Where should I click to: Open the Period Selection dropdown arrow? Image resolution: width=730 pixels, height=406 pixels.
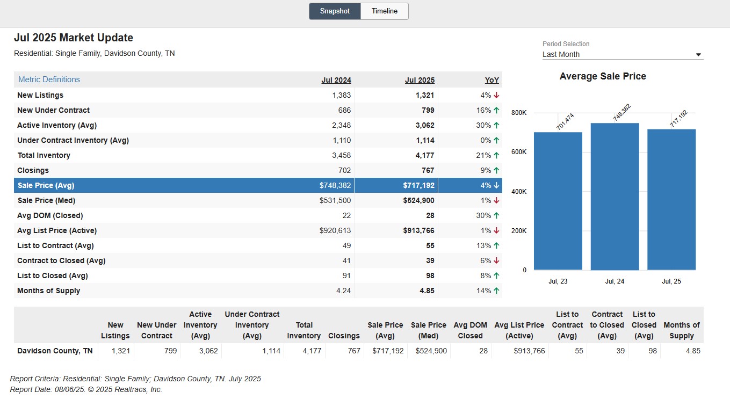point(698,54)
